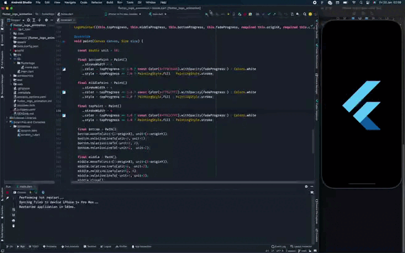Open the Git tool window button
This screenshot has width=405, height=253.
click(x=9, y=247)
